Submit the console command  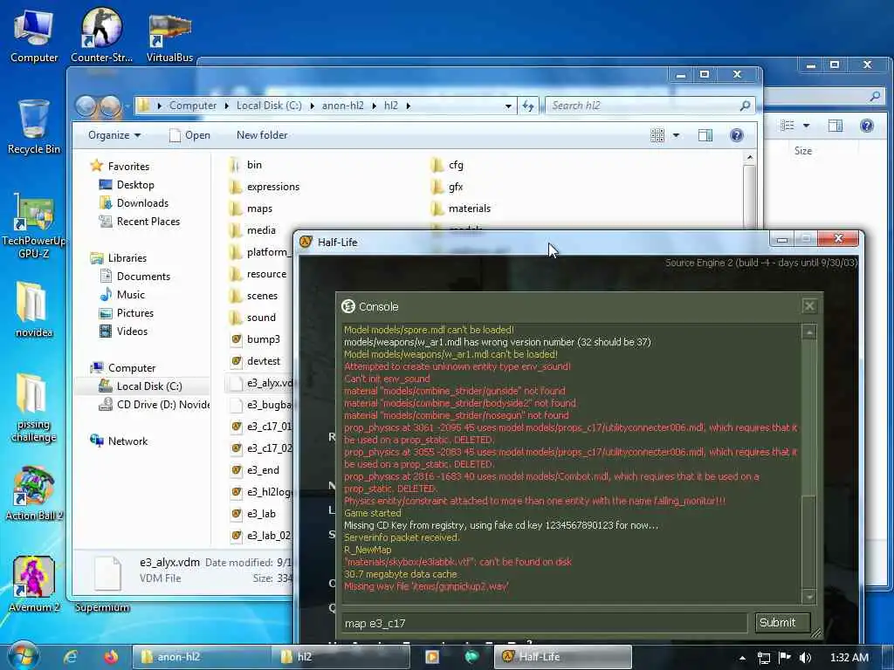pyautogui.click(x=782, y=623)
